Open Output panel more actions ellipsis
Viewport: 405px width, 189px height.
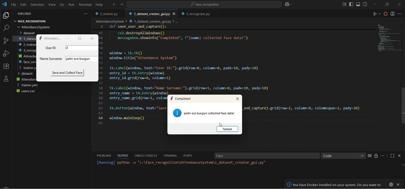tap(382, 156)
